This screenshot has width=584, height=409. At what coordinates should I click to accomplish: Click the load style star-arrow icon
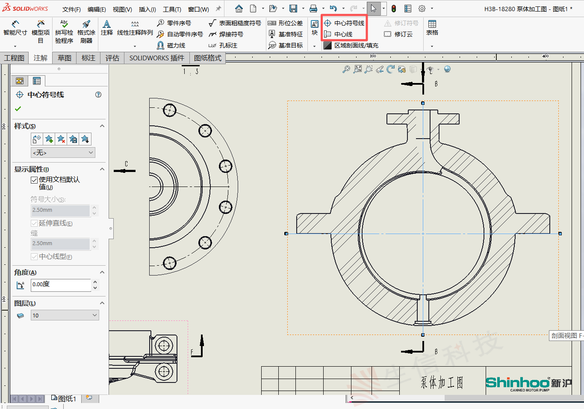point(85,139)
